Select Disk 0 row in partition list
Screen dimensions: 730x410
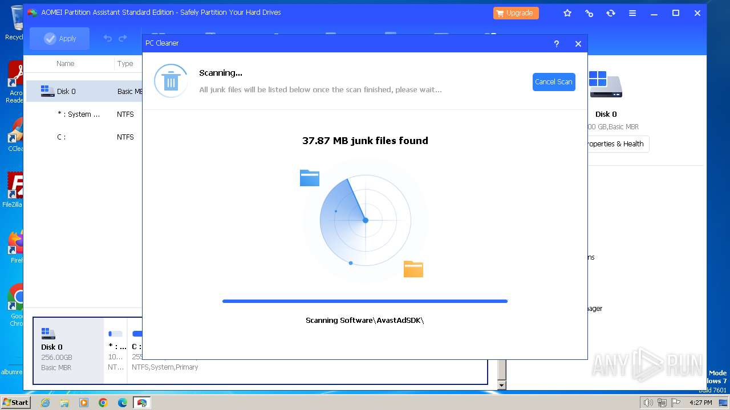click(x=84, y=91)
